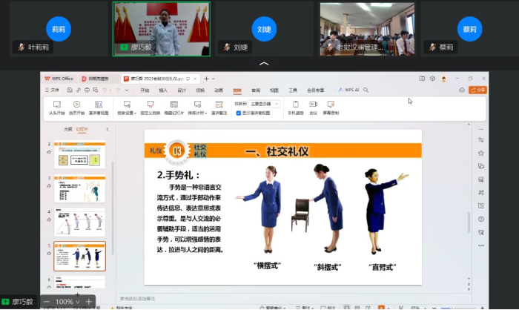
Task: Switch to the 大纲 outline tab
Action: 67,128
